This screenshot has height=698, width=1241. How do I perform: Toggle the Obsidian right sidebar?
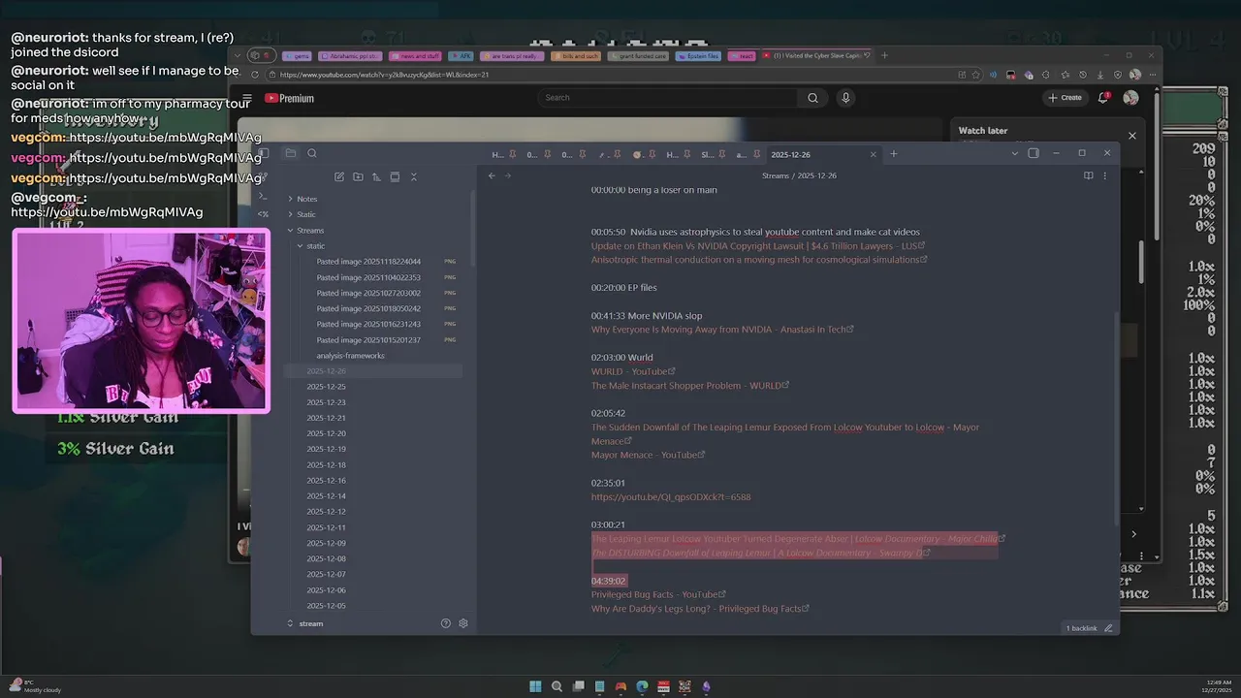[x=1034, y=153]
